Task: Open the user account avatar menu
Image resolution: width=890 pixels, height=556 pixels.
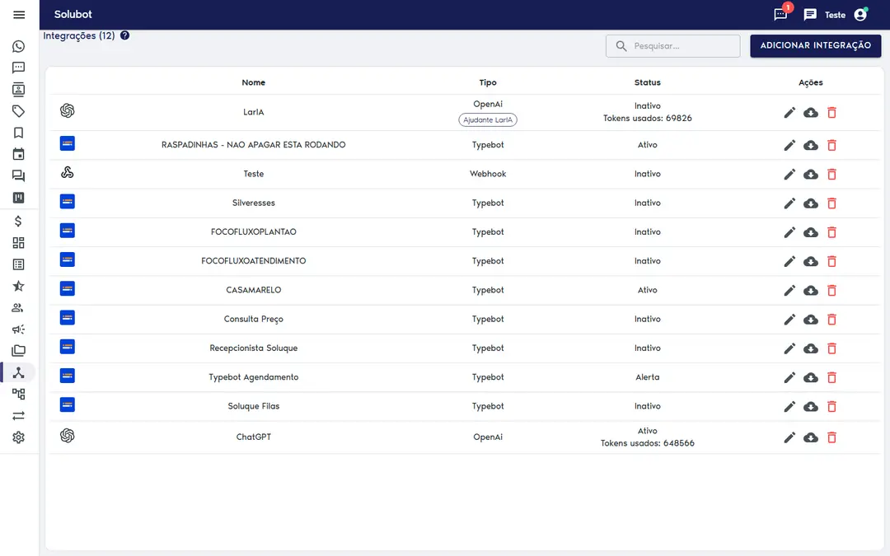Action: (x=860, y=15)
